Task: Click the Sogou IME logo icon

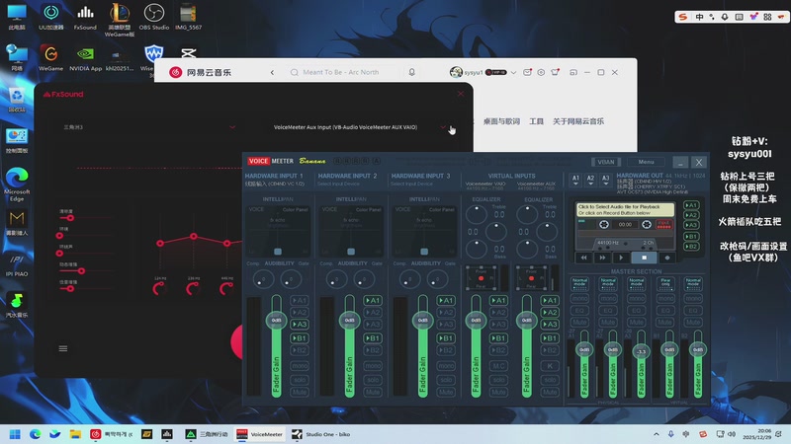Action: (x=682, y=17)
